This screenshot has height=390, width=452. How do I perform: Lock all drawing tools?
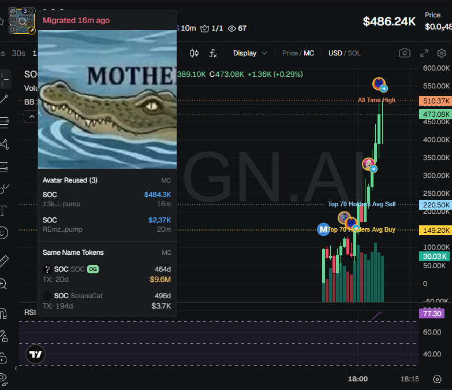click(3, 358)
